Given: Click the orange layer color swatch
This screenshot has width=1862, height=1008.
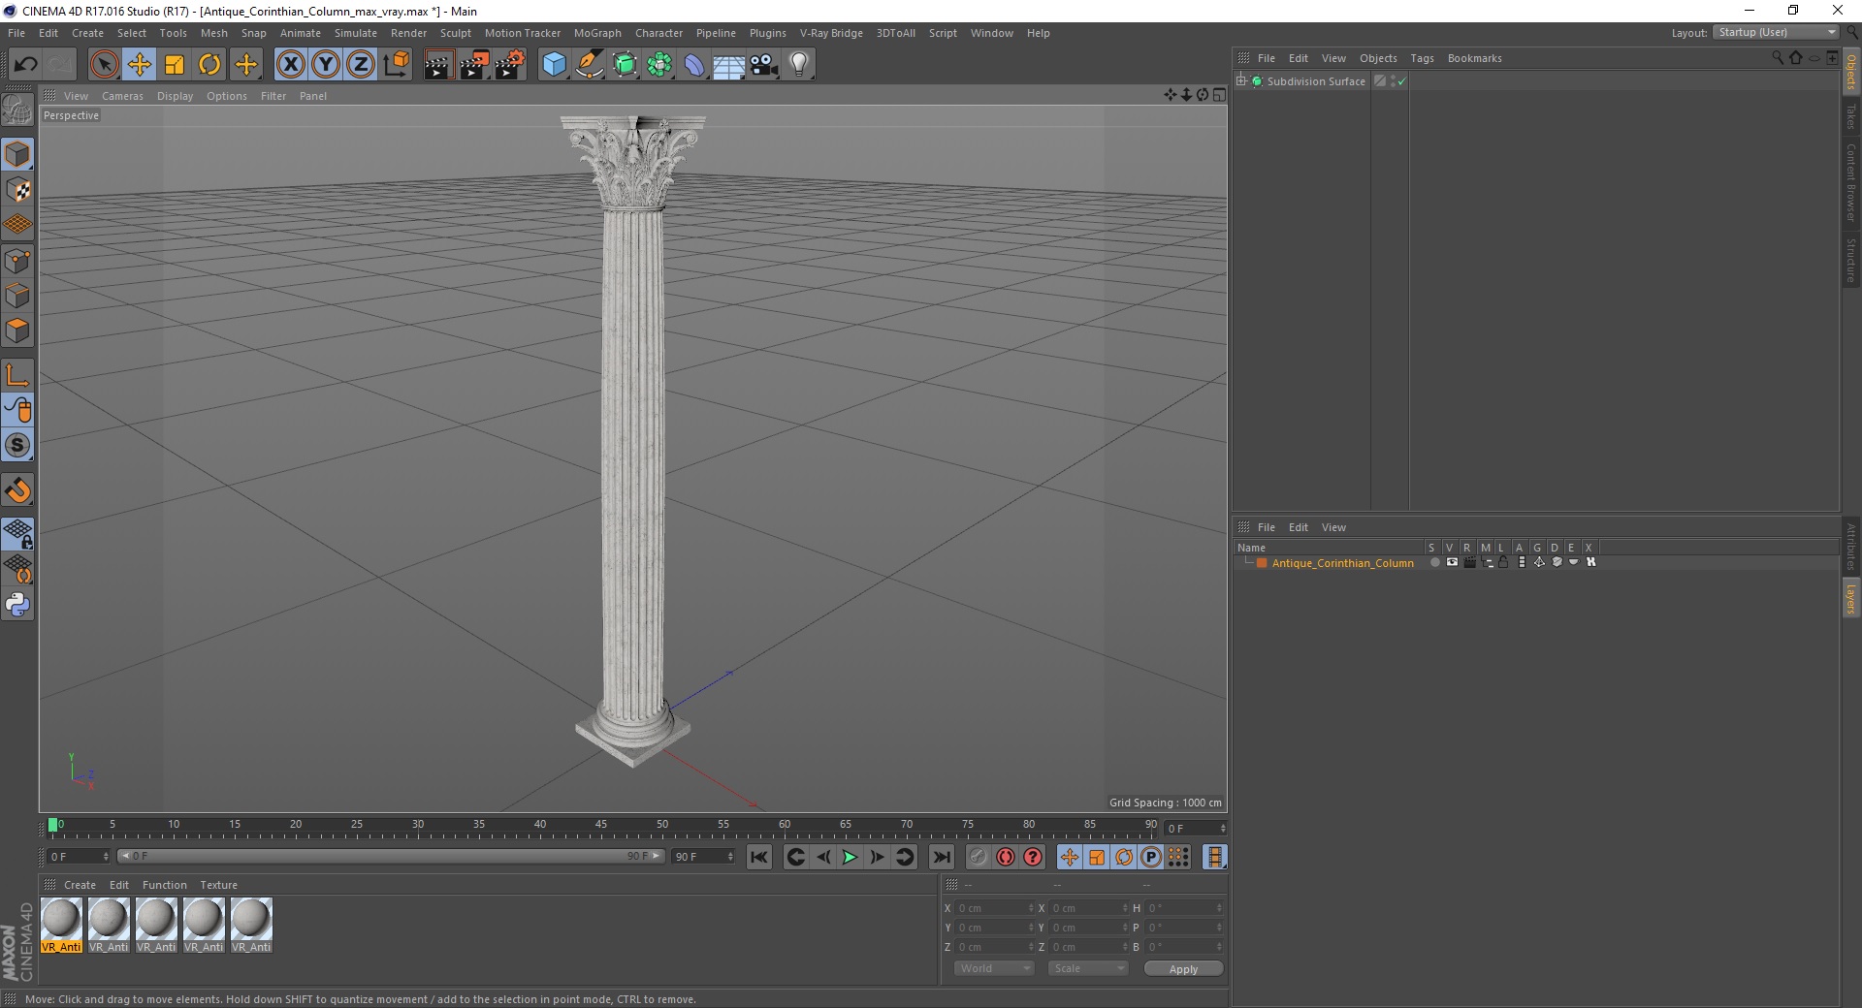Looking at the screenshot, I should [1262, 563].
